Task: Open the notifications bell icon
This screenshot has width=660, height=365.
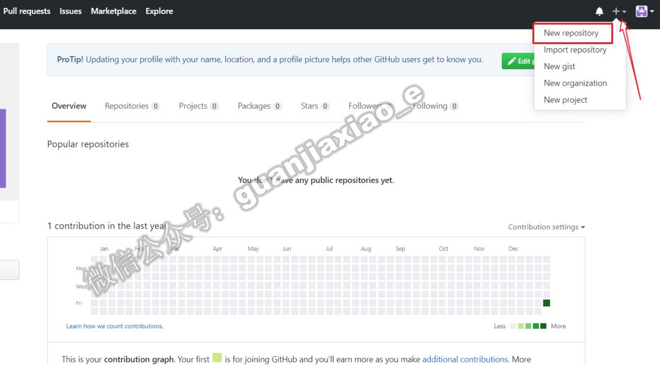Action: 599,12
